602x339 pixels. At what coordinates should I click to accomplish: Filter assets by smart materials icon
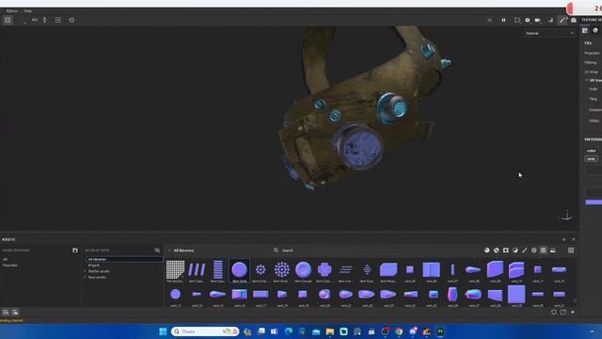coord(497,250)
